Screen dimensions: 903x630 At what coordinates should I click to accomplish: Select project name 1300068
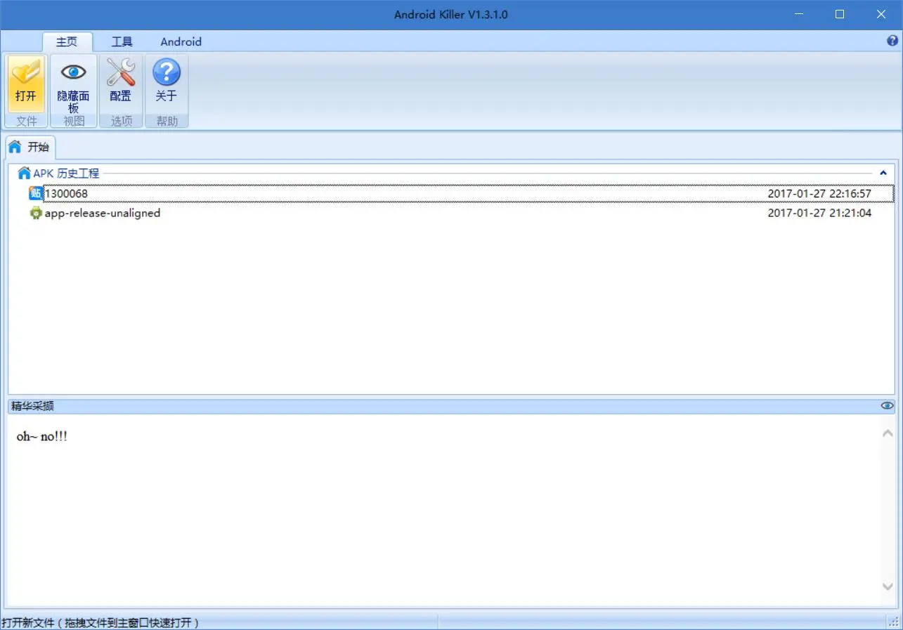point(66,193)
